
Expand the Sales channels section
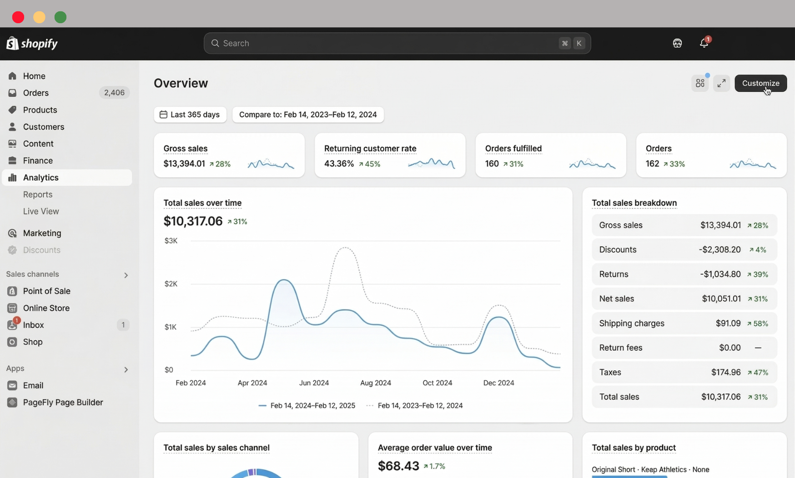pyautogui.click(x=126, y=275)
